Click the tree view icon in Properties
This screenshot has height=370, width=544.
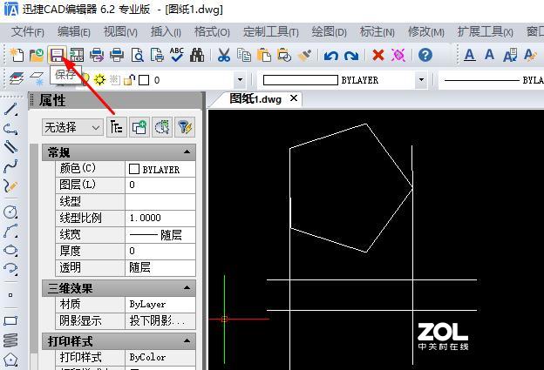coord(116,127)
